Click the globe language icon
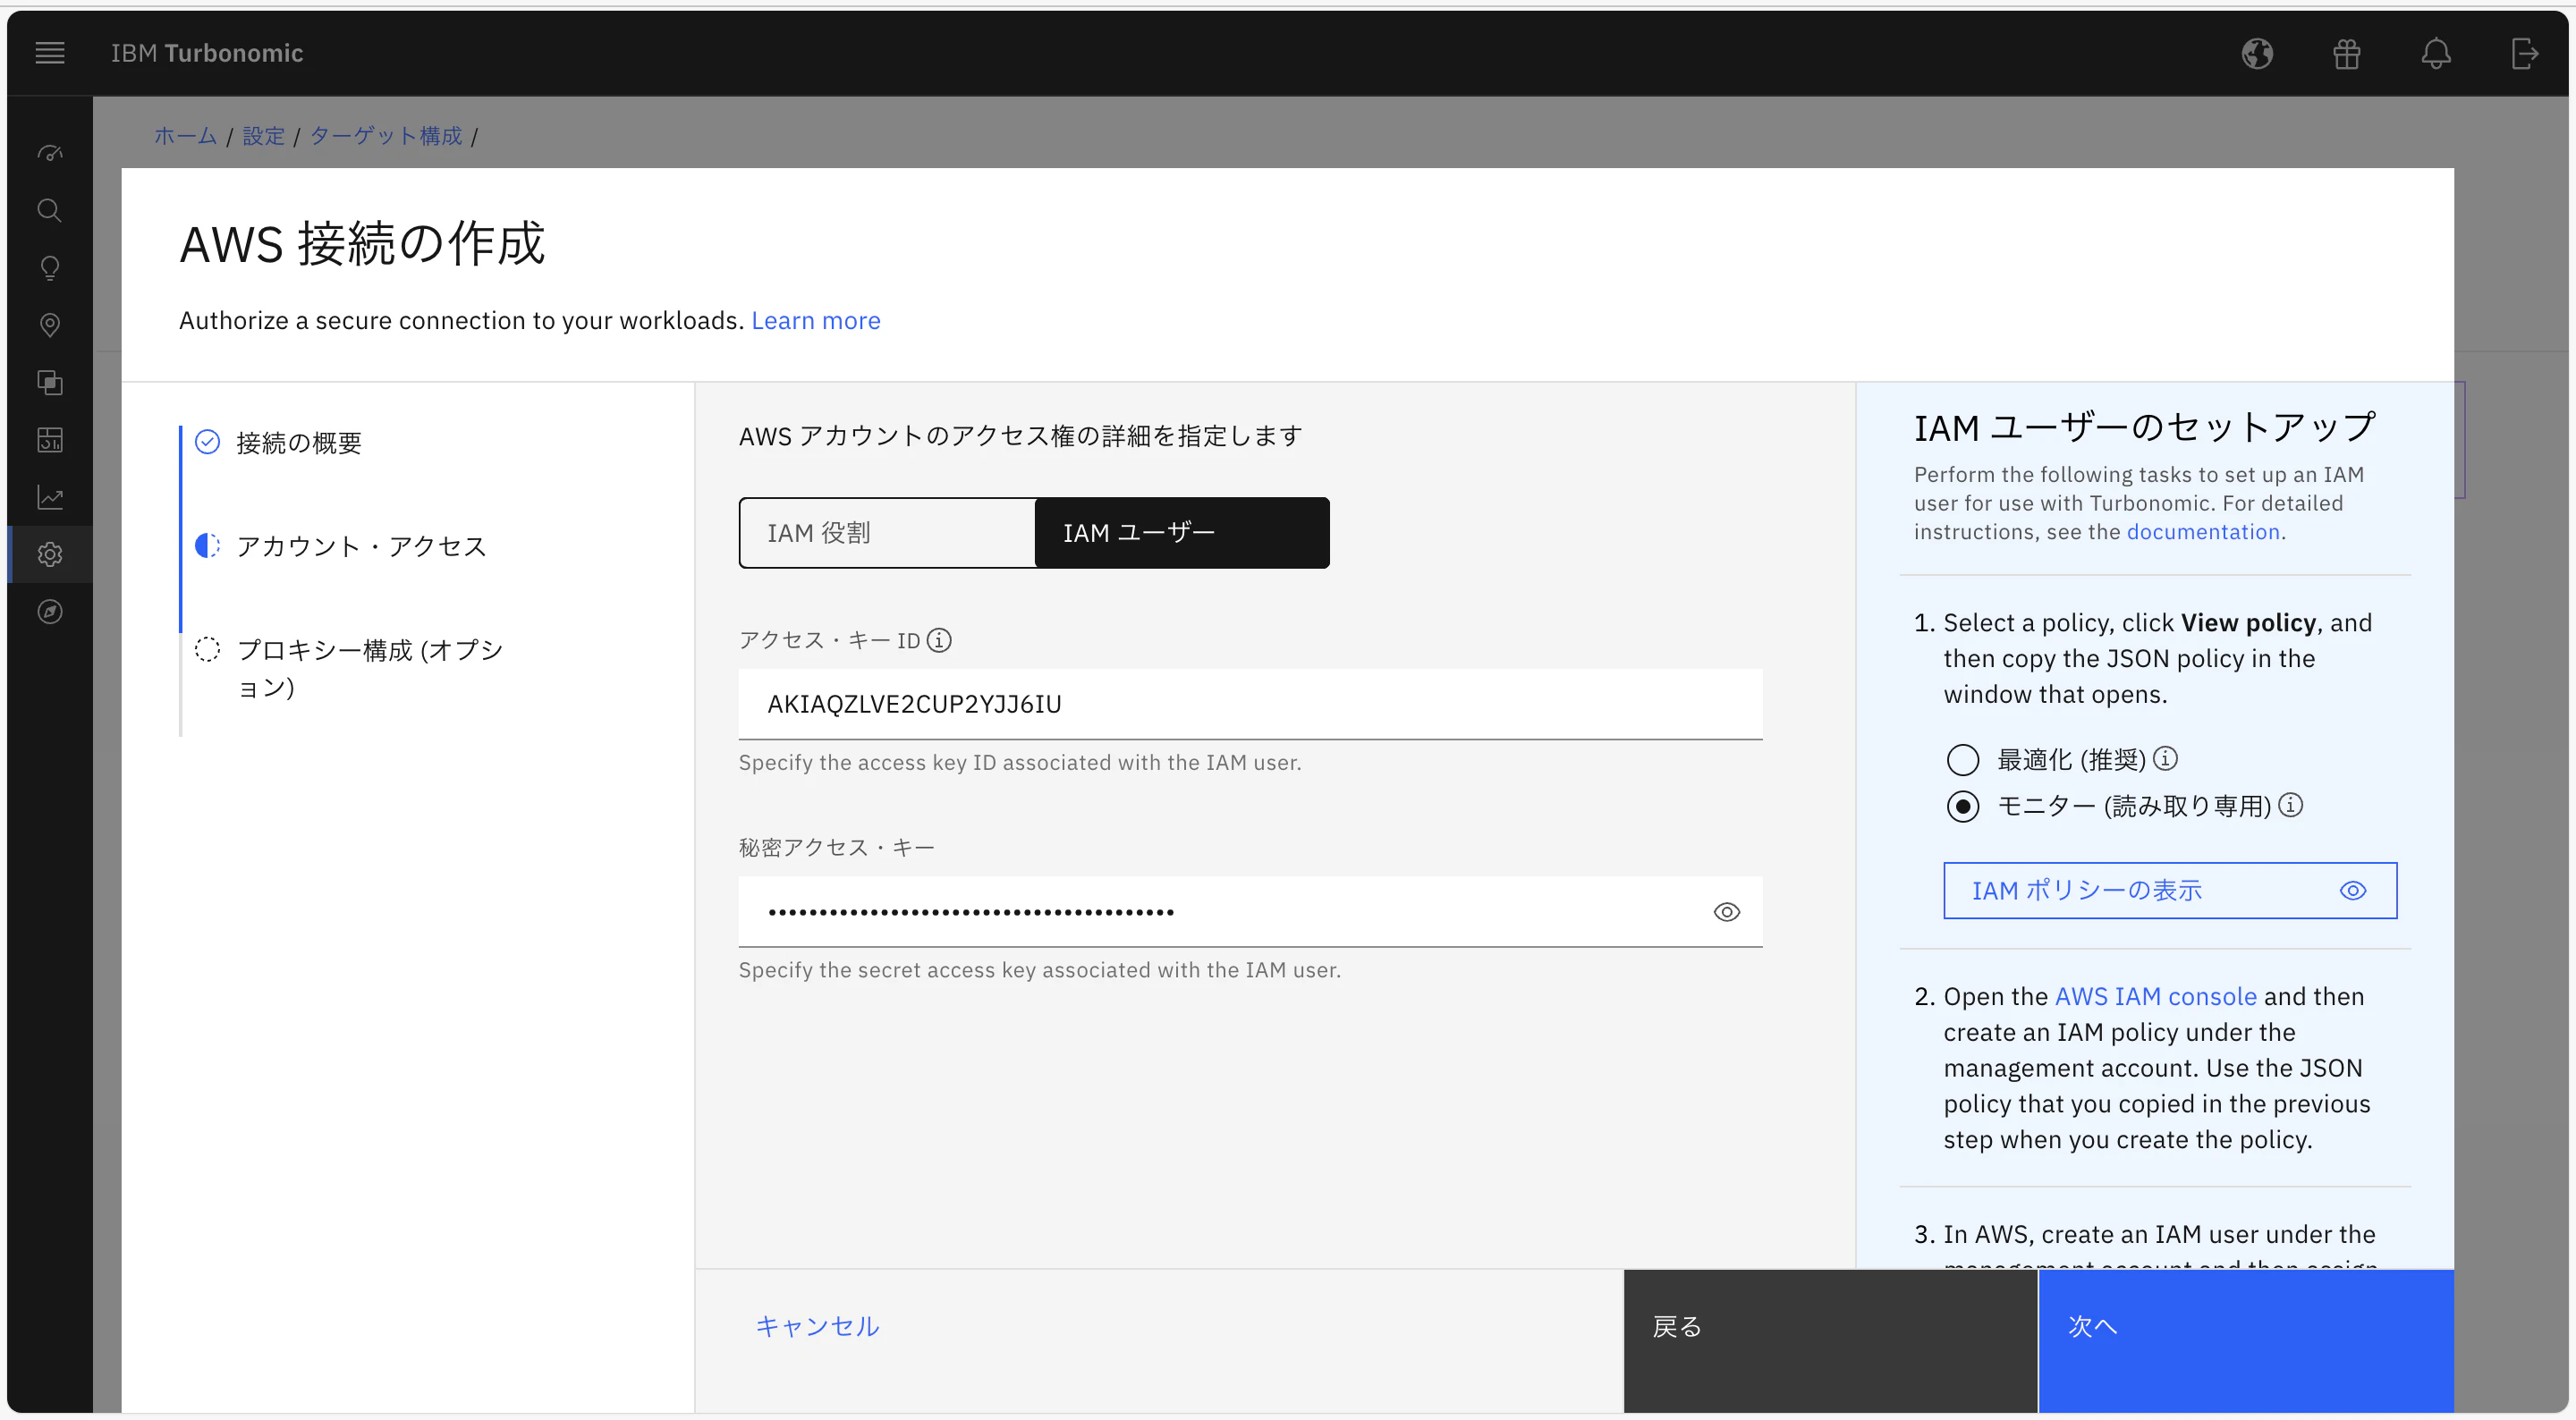The height and width of the screenshot is (1420, 2576). point(2257,53)
